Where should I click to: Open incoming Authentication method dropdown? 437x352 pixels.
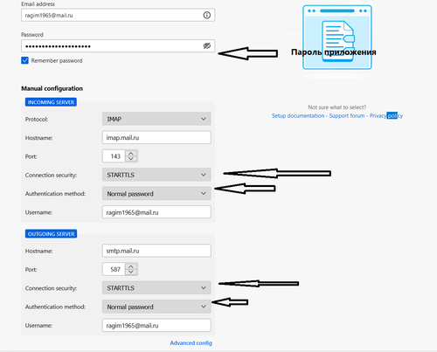156,194
